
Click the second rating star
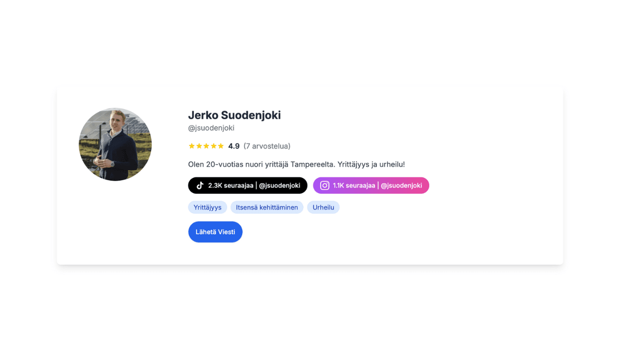click(x=200, y=146)
